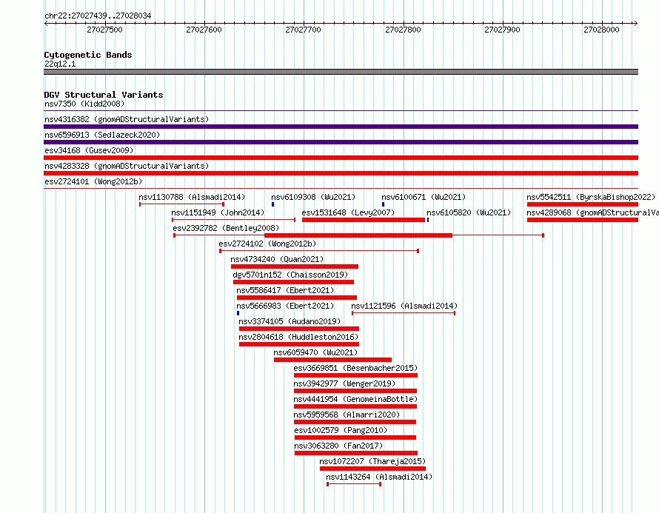Select the esv2724101 (Wong2012b) label

[x=93, y=181]
